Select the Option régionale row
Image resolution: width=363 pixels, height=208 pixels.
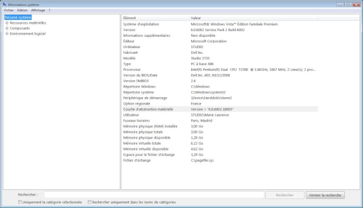pos(220,103)
